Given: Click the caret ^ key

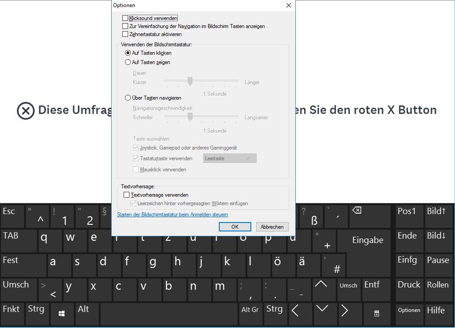Looking at the screenshot, I should [x=37, y=216].
